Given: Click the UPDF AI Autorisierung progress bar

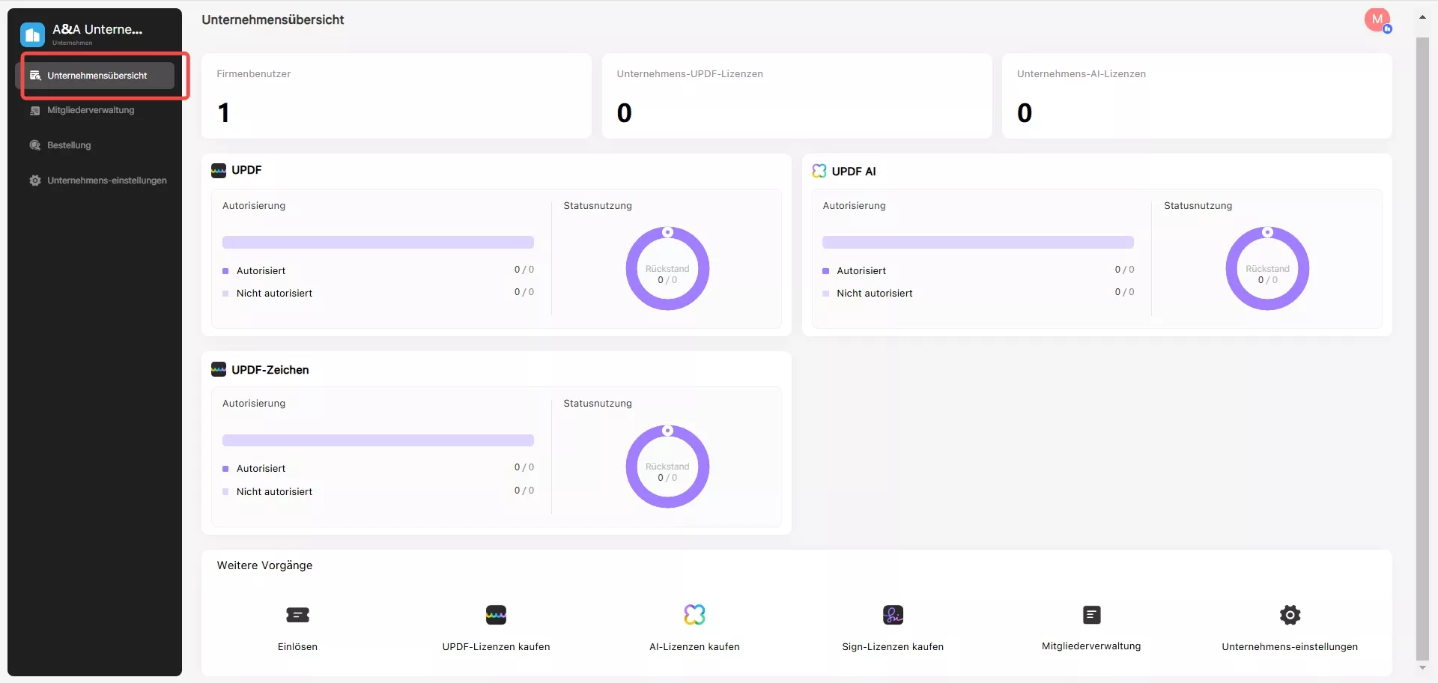Looking at the screenshot, I should (x=978, y=243).
